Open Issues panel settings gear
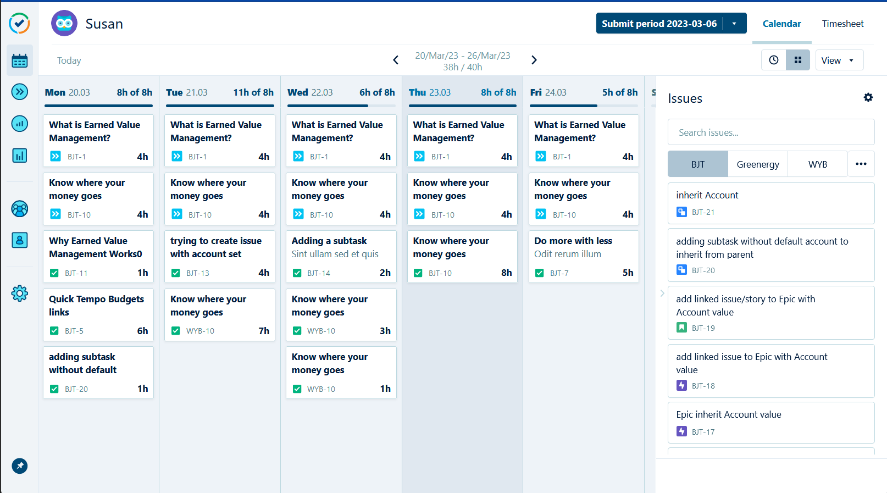 click(868, 98)
